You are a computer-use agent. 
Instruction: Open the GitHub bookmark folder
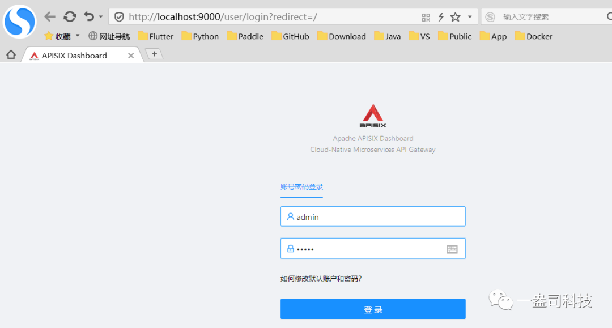290,36
